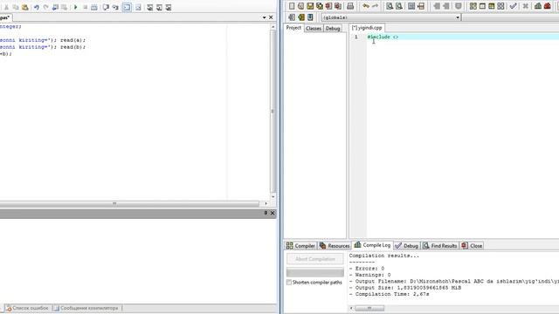559x314 pixels.
Task: Open Список ошибок tab in PascalABC
Action: (27, 308)
